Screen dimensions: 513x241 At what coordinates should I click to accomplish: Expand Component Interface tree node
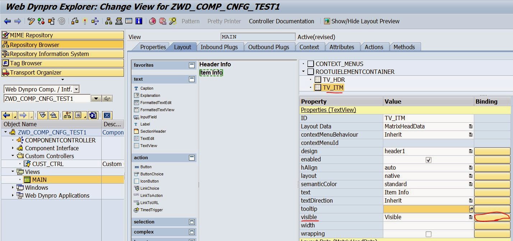(13, 148)
